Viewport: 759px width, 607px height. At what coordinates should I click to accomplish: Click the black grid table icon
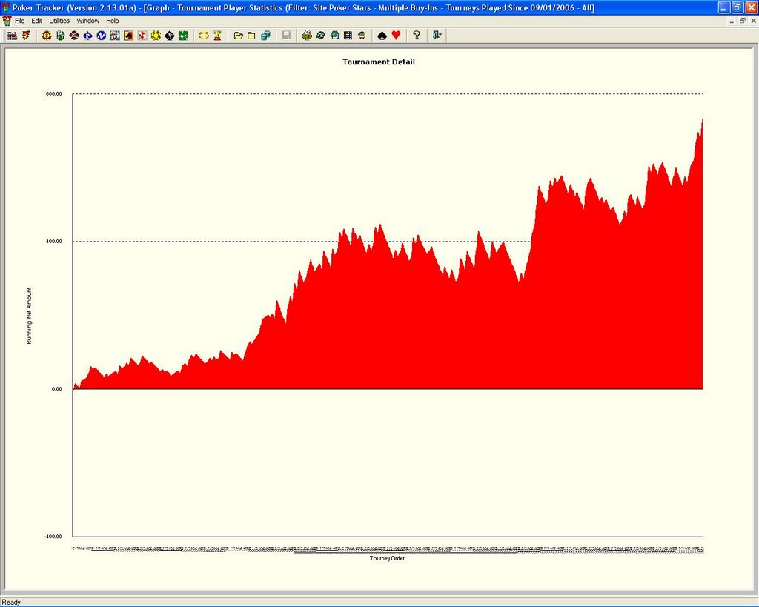click(348, 36)
